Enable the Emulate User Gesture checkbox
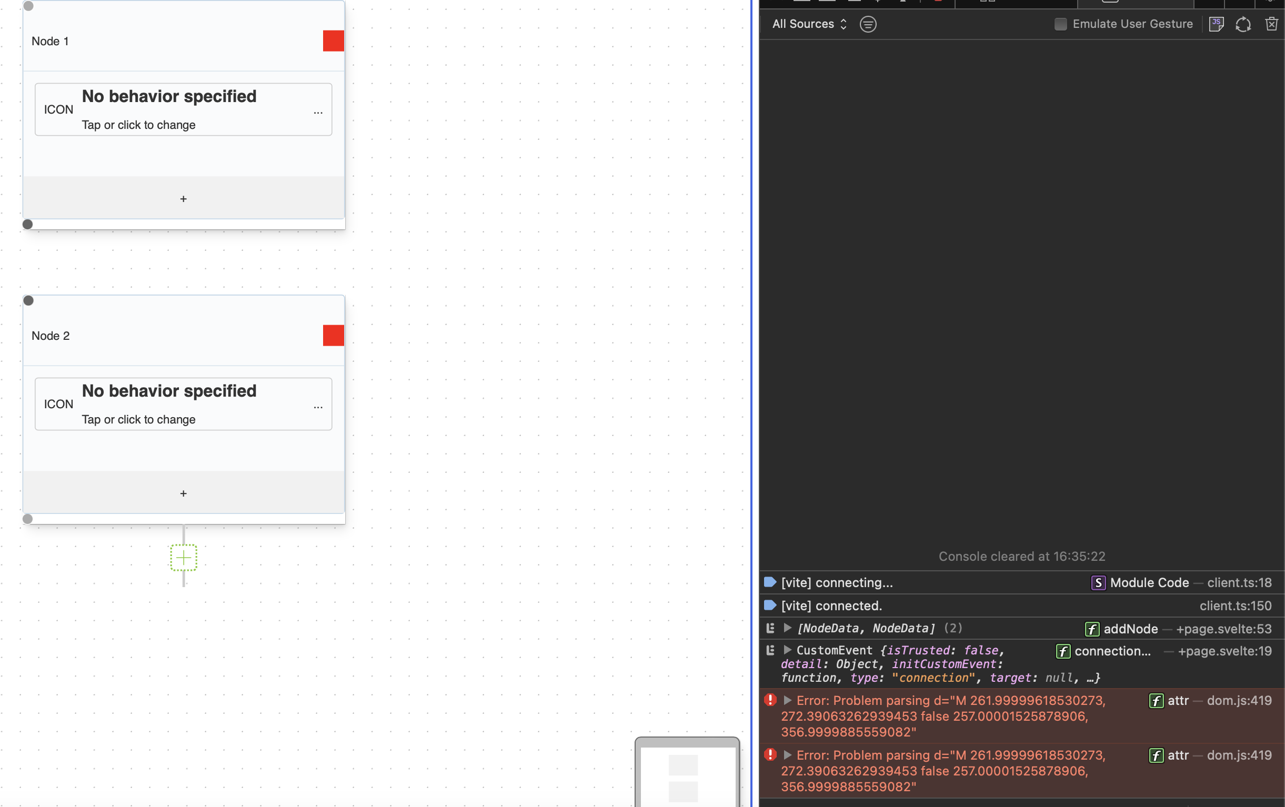The image size is (1285, 807). [1060, 24]
